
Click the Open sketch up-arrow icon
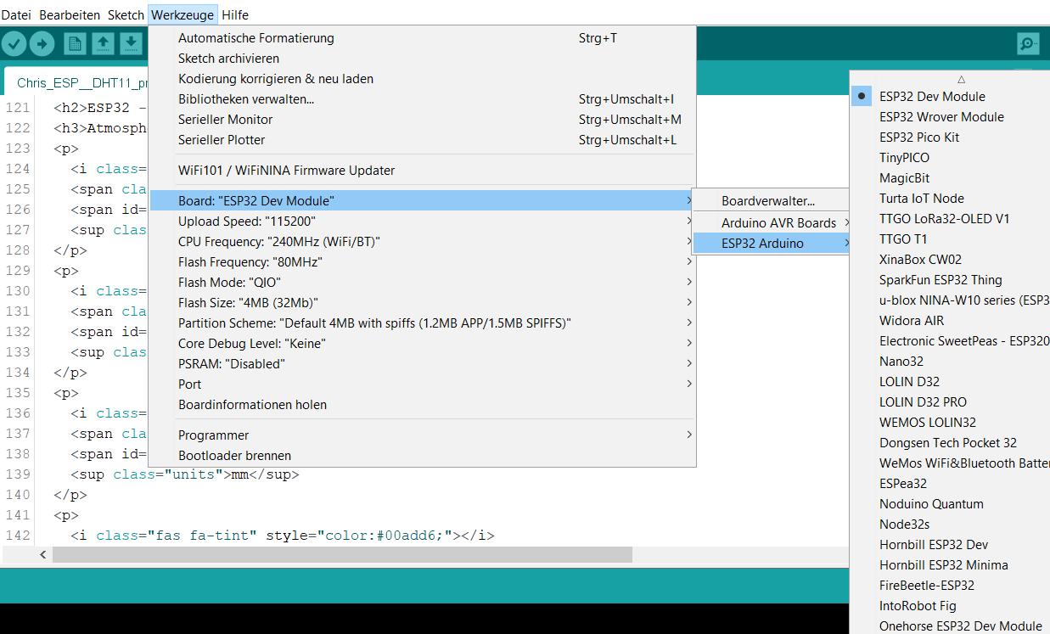click(103, 44)
